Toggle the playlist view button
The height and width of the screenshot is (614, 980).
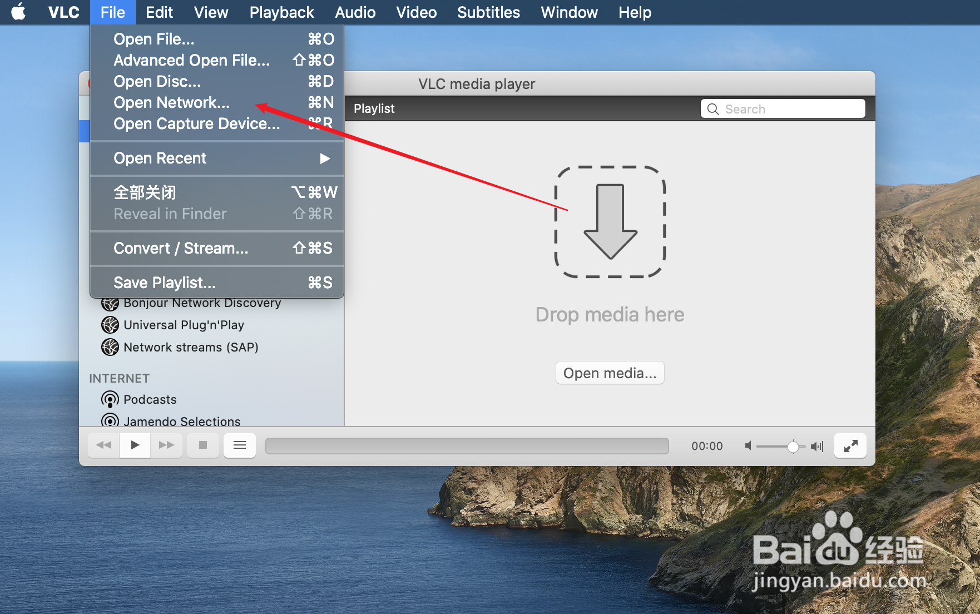point(240,445)
